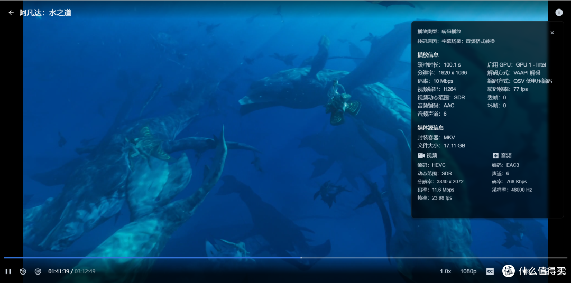Click the 编码方式: QSV 低电压编码 row

(x=520, y=81)
